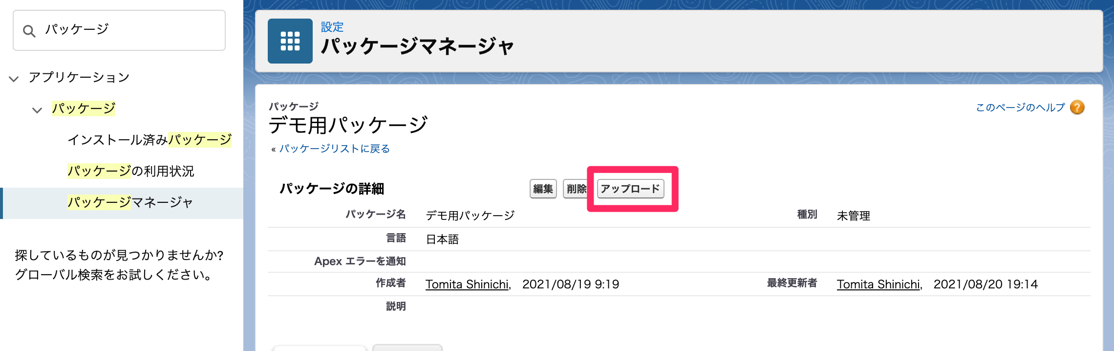Click the 2021/08/19 9:19 created date
This screenshot has width=1114, height=351.
[x=571, y=285]
